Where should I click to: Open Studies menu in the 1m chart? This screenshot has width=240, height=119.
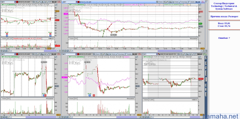pyautogui.click(x=191, y=2)
